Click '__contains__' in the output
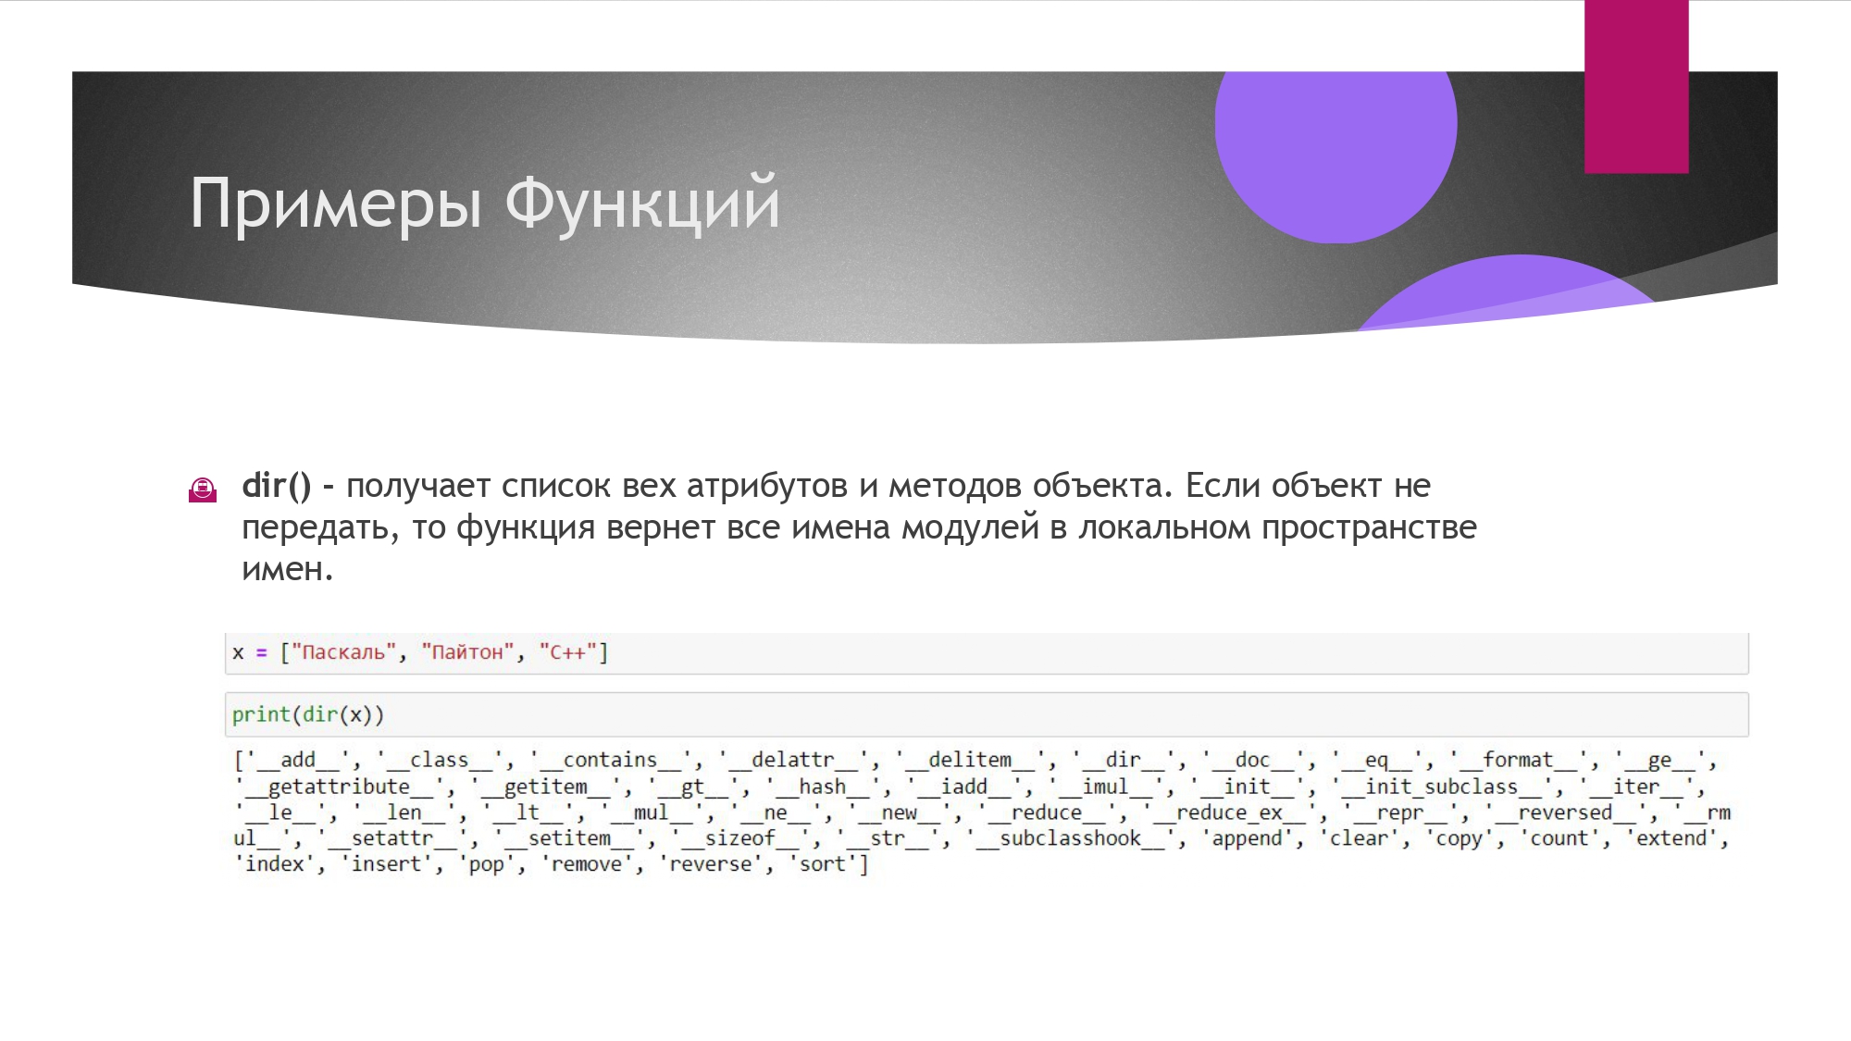The width and height of the screenshot is (1851, 1041). click(611, 761)
